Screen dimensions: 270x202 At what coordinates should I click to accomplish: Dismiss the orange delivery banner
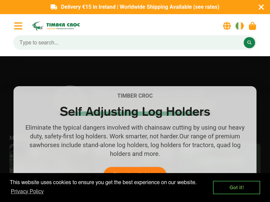click(261, 7)
